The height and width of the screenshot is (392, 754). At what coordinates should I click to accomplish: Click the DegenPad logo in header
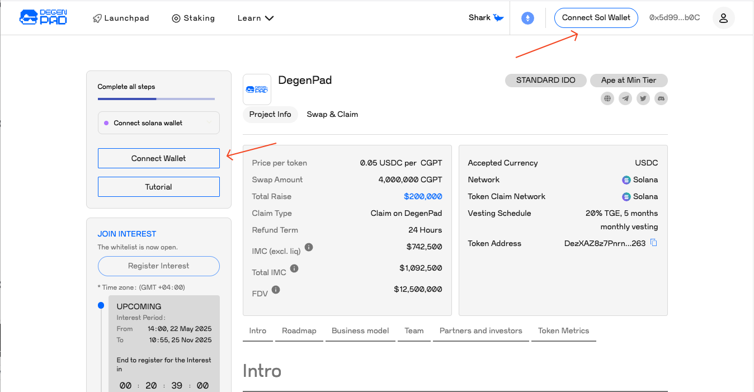coord(43,18)
